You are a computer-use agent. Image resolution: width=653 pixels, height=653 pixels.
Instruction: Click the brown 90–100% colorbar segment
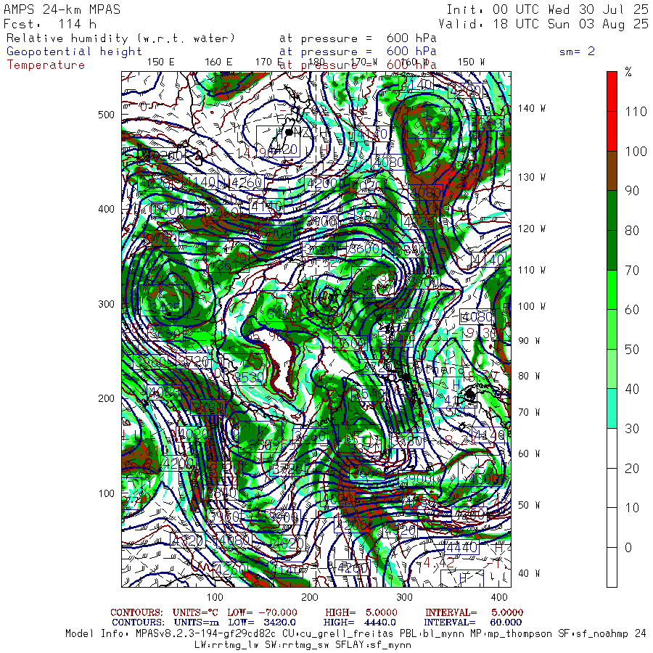click(612, 171)
